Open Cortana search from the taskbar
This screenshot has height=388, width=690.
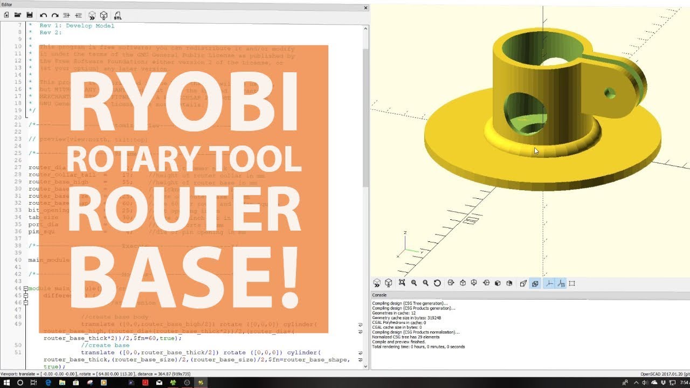(x=20, y=382)
